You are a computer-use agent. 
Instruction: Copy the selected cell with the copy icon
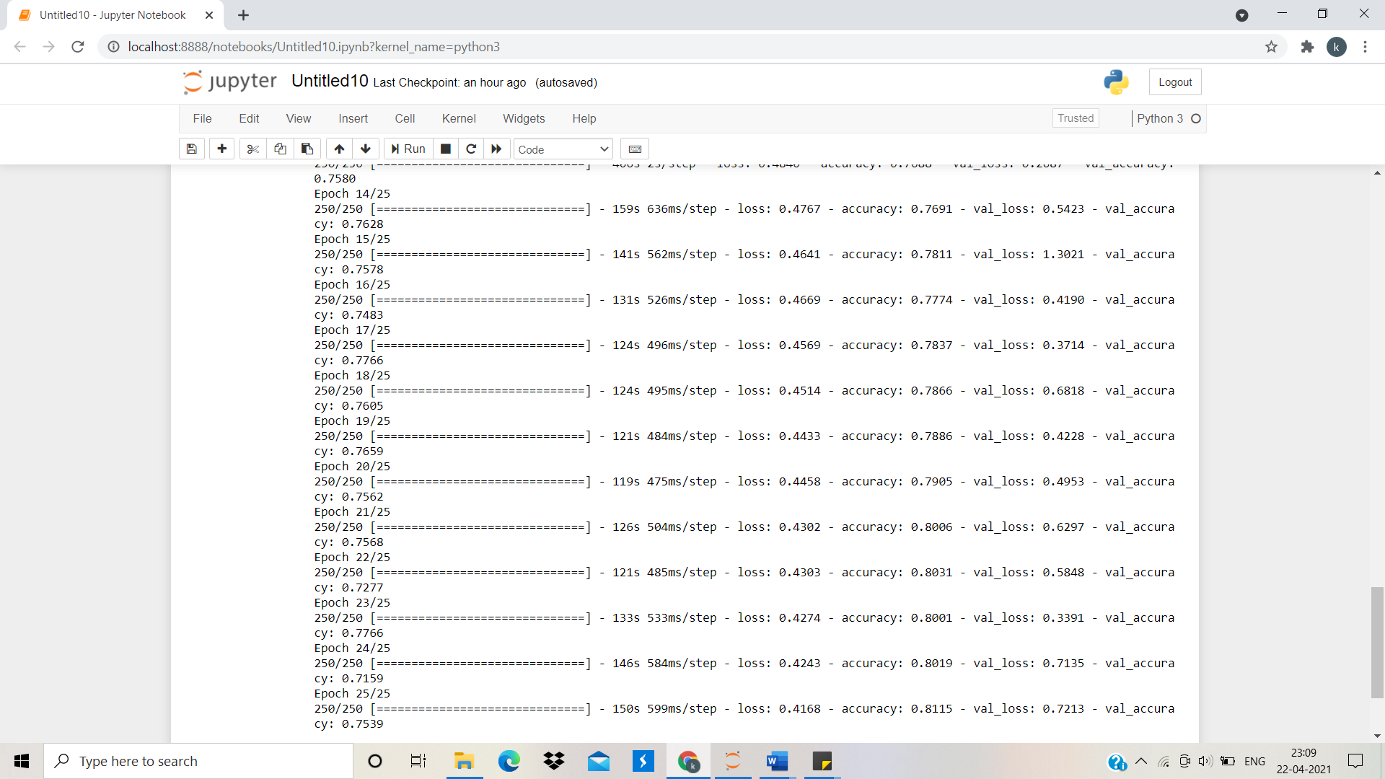[x=280, y=149]
